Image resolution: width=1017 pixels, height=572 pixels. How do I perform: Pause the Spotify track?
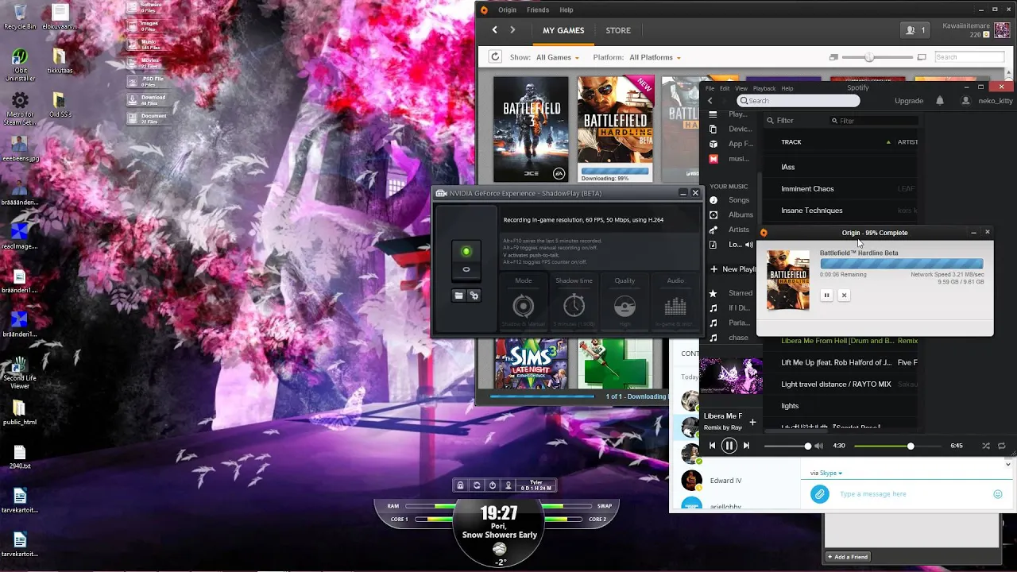click(729, 446)
